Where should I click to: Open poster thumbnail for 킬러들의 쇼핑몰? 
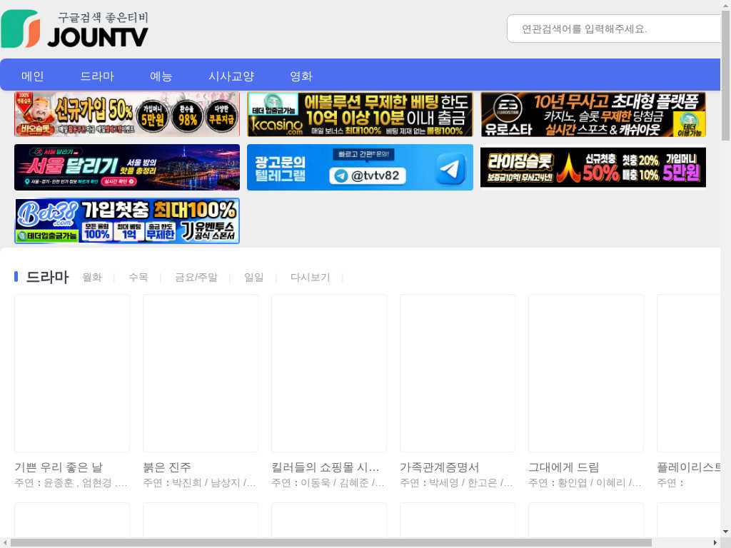pos(328,372)
